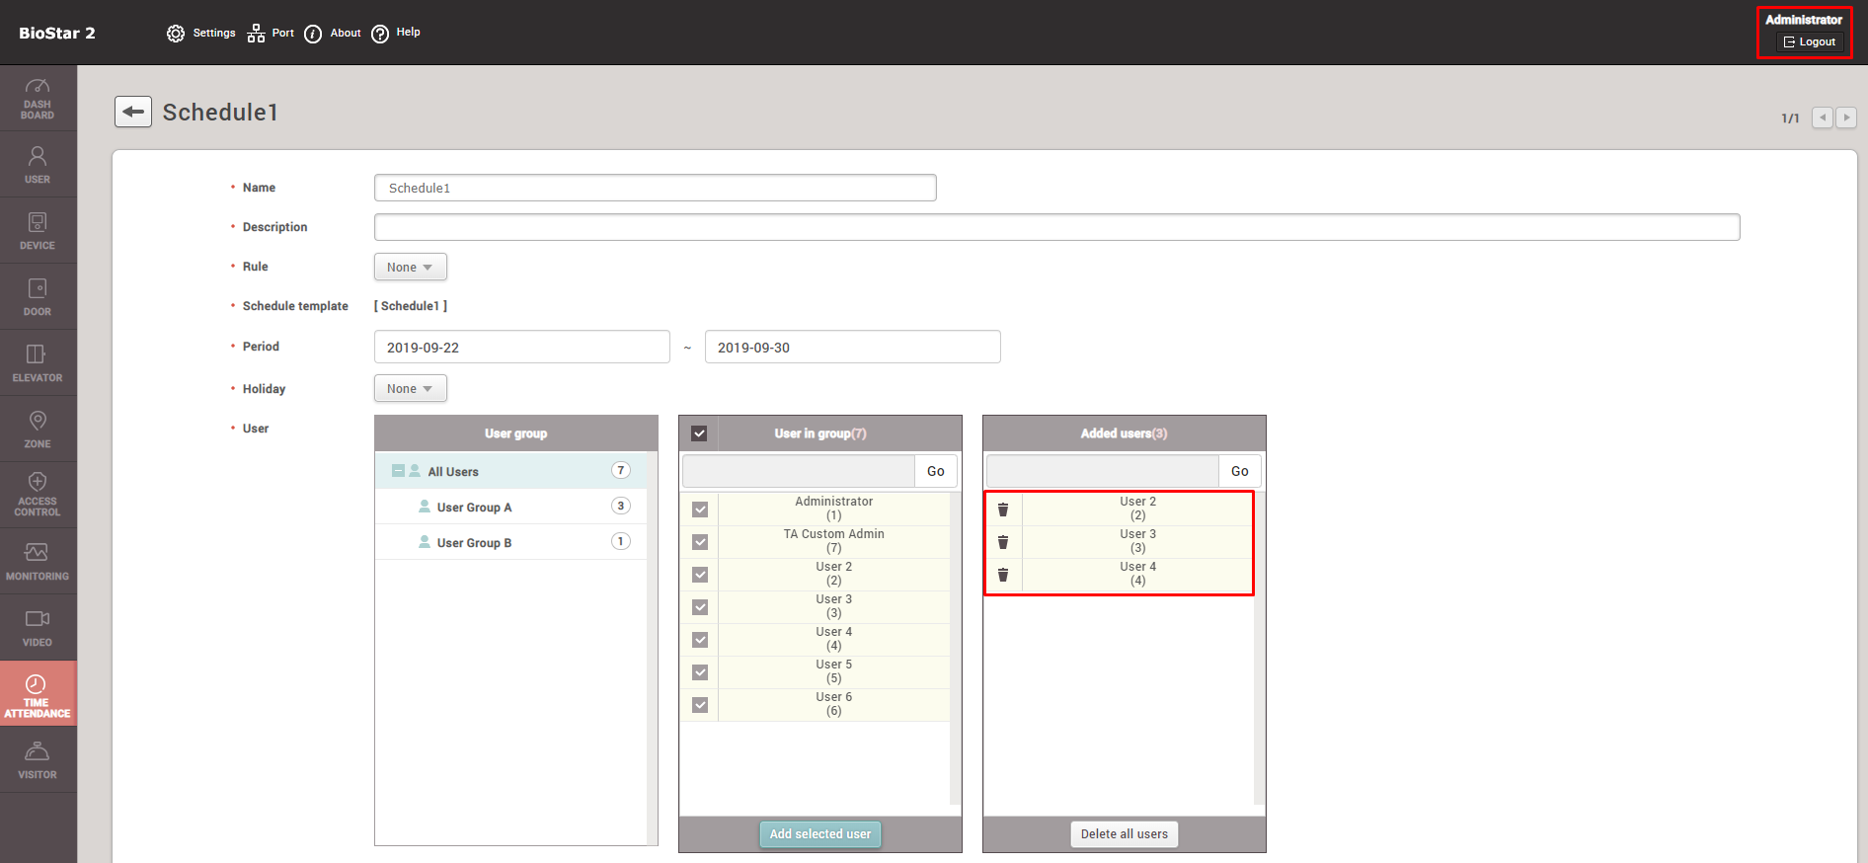
Task: Open the Elevator sidebar icon
Action: coord(38,362)
